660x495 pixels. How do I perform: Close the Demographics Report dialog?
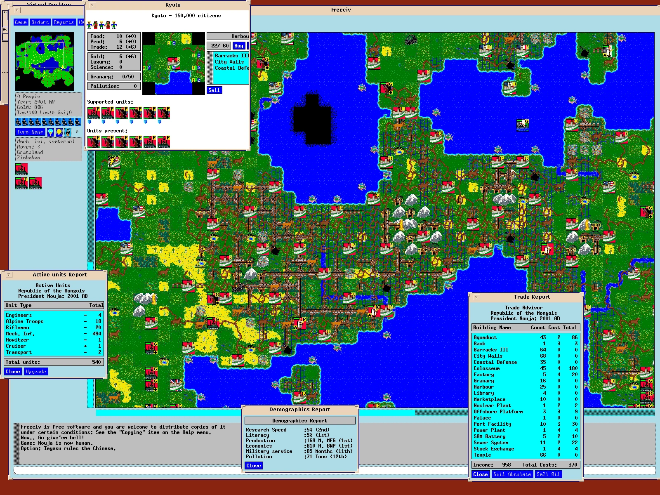pos(254,466)
